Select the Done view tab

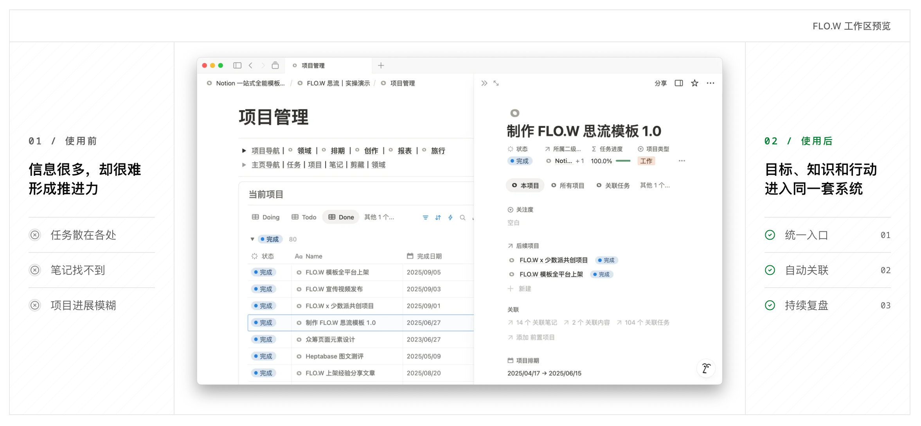(341, 217)
